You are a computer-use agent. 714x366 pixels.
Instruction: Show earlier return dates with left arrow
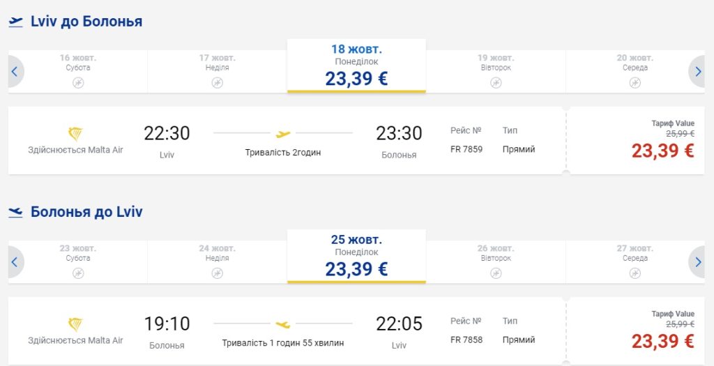point(15,262)
